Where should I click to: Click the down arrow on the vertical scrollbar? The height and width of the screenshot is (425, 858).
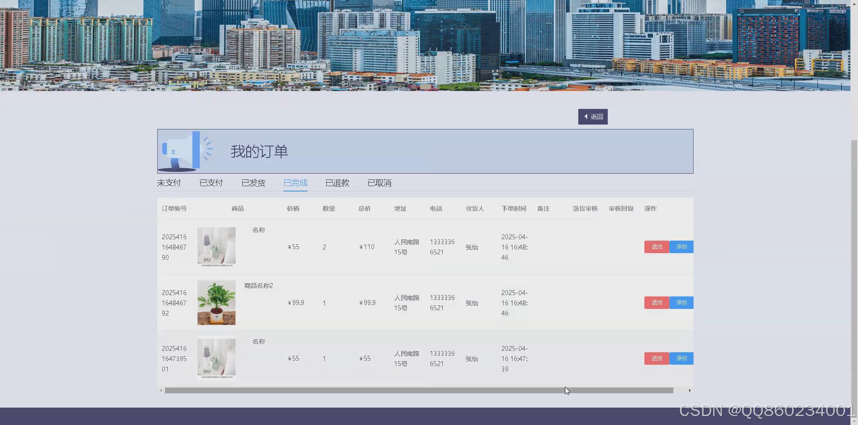tap(854, 420)
